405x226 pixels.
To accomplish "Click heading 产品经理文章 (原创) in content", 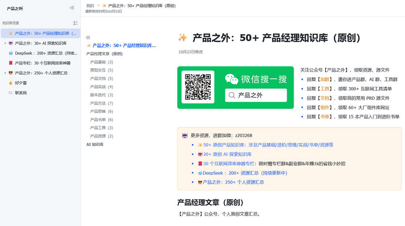I will [210, 202].
